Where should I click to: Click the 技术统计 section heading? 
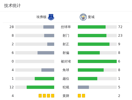pyautogui.click(x=13, y=6)
